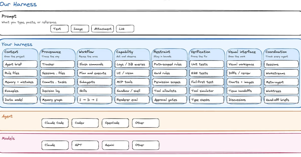Click Diffs / review box
This screenshot has width=301, height=157.
(244, 73)
